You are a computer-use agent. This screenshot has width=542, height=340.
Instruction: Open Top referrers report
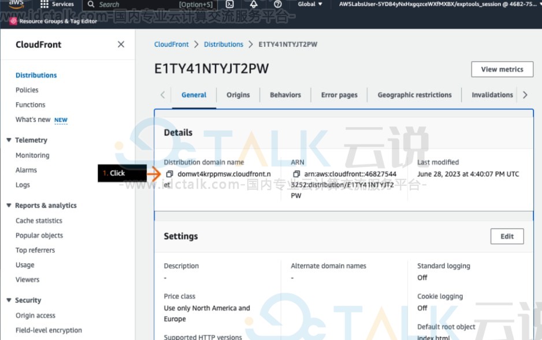point(35,251)
